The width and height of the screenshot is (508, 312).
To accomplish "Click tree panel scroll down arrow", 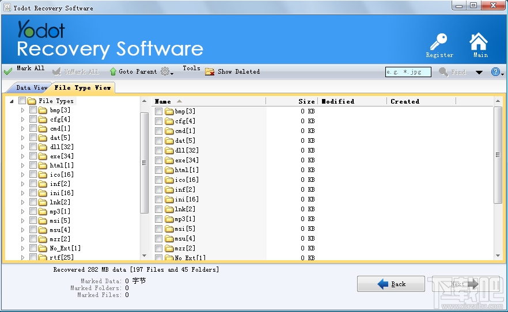I will point(144,256).
